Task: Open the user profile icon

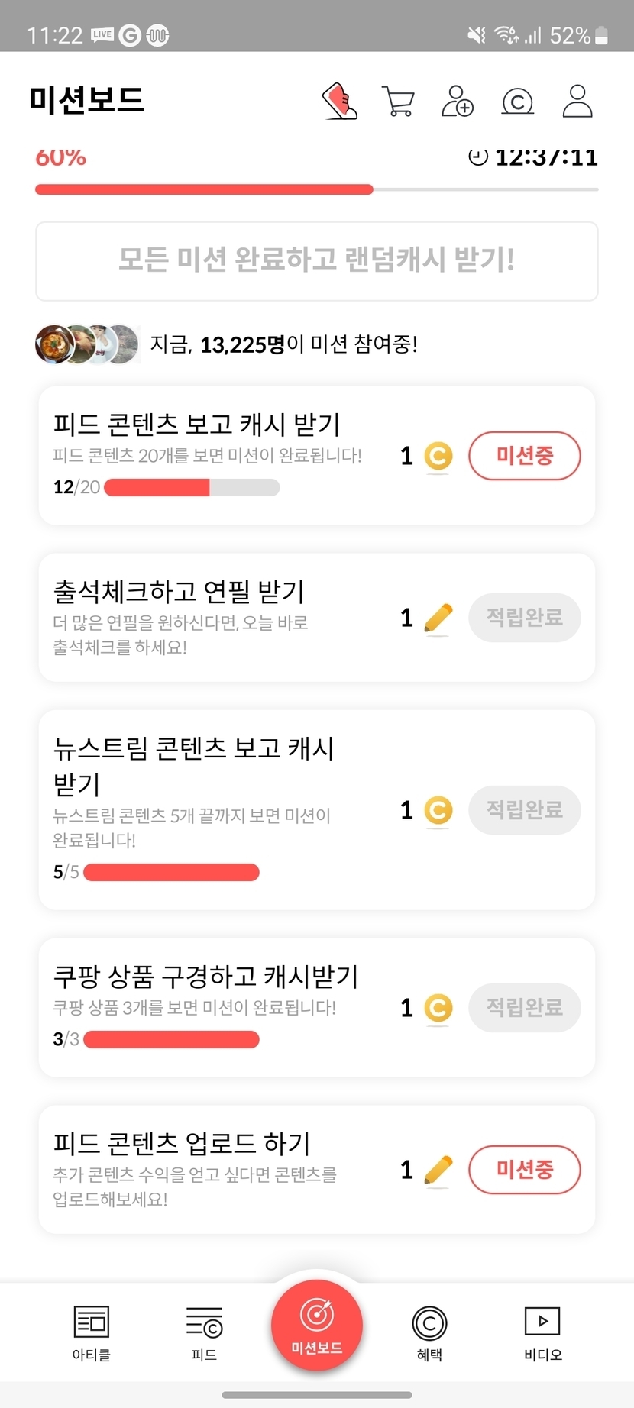Action: point(577,101)
